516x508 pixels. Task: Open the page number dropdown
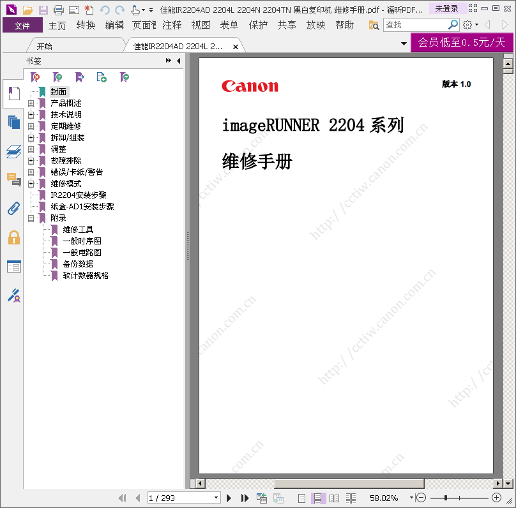click(x=216, y=498)
